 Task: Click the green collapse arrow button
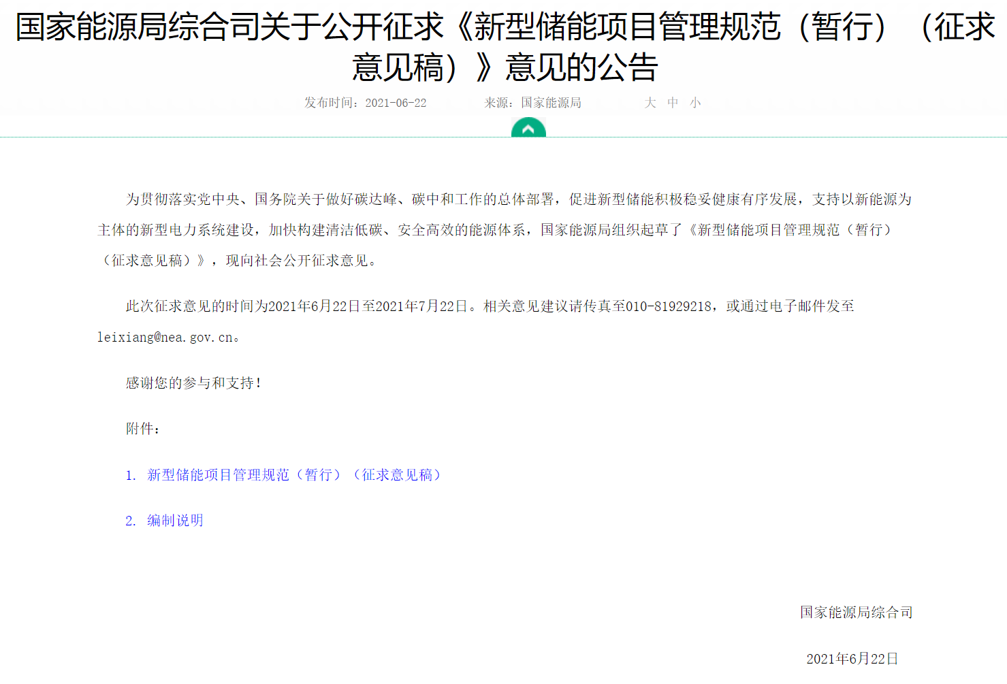click(x=528, y=127)
